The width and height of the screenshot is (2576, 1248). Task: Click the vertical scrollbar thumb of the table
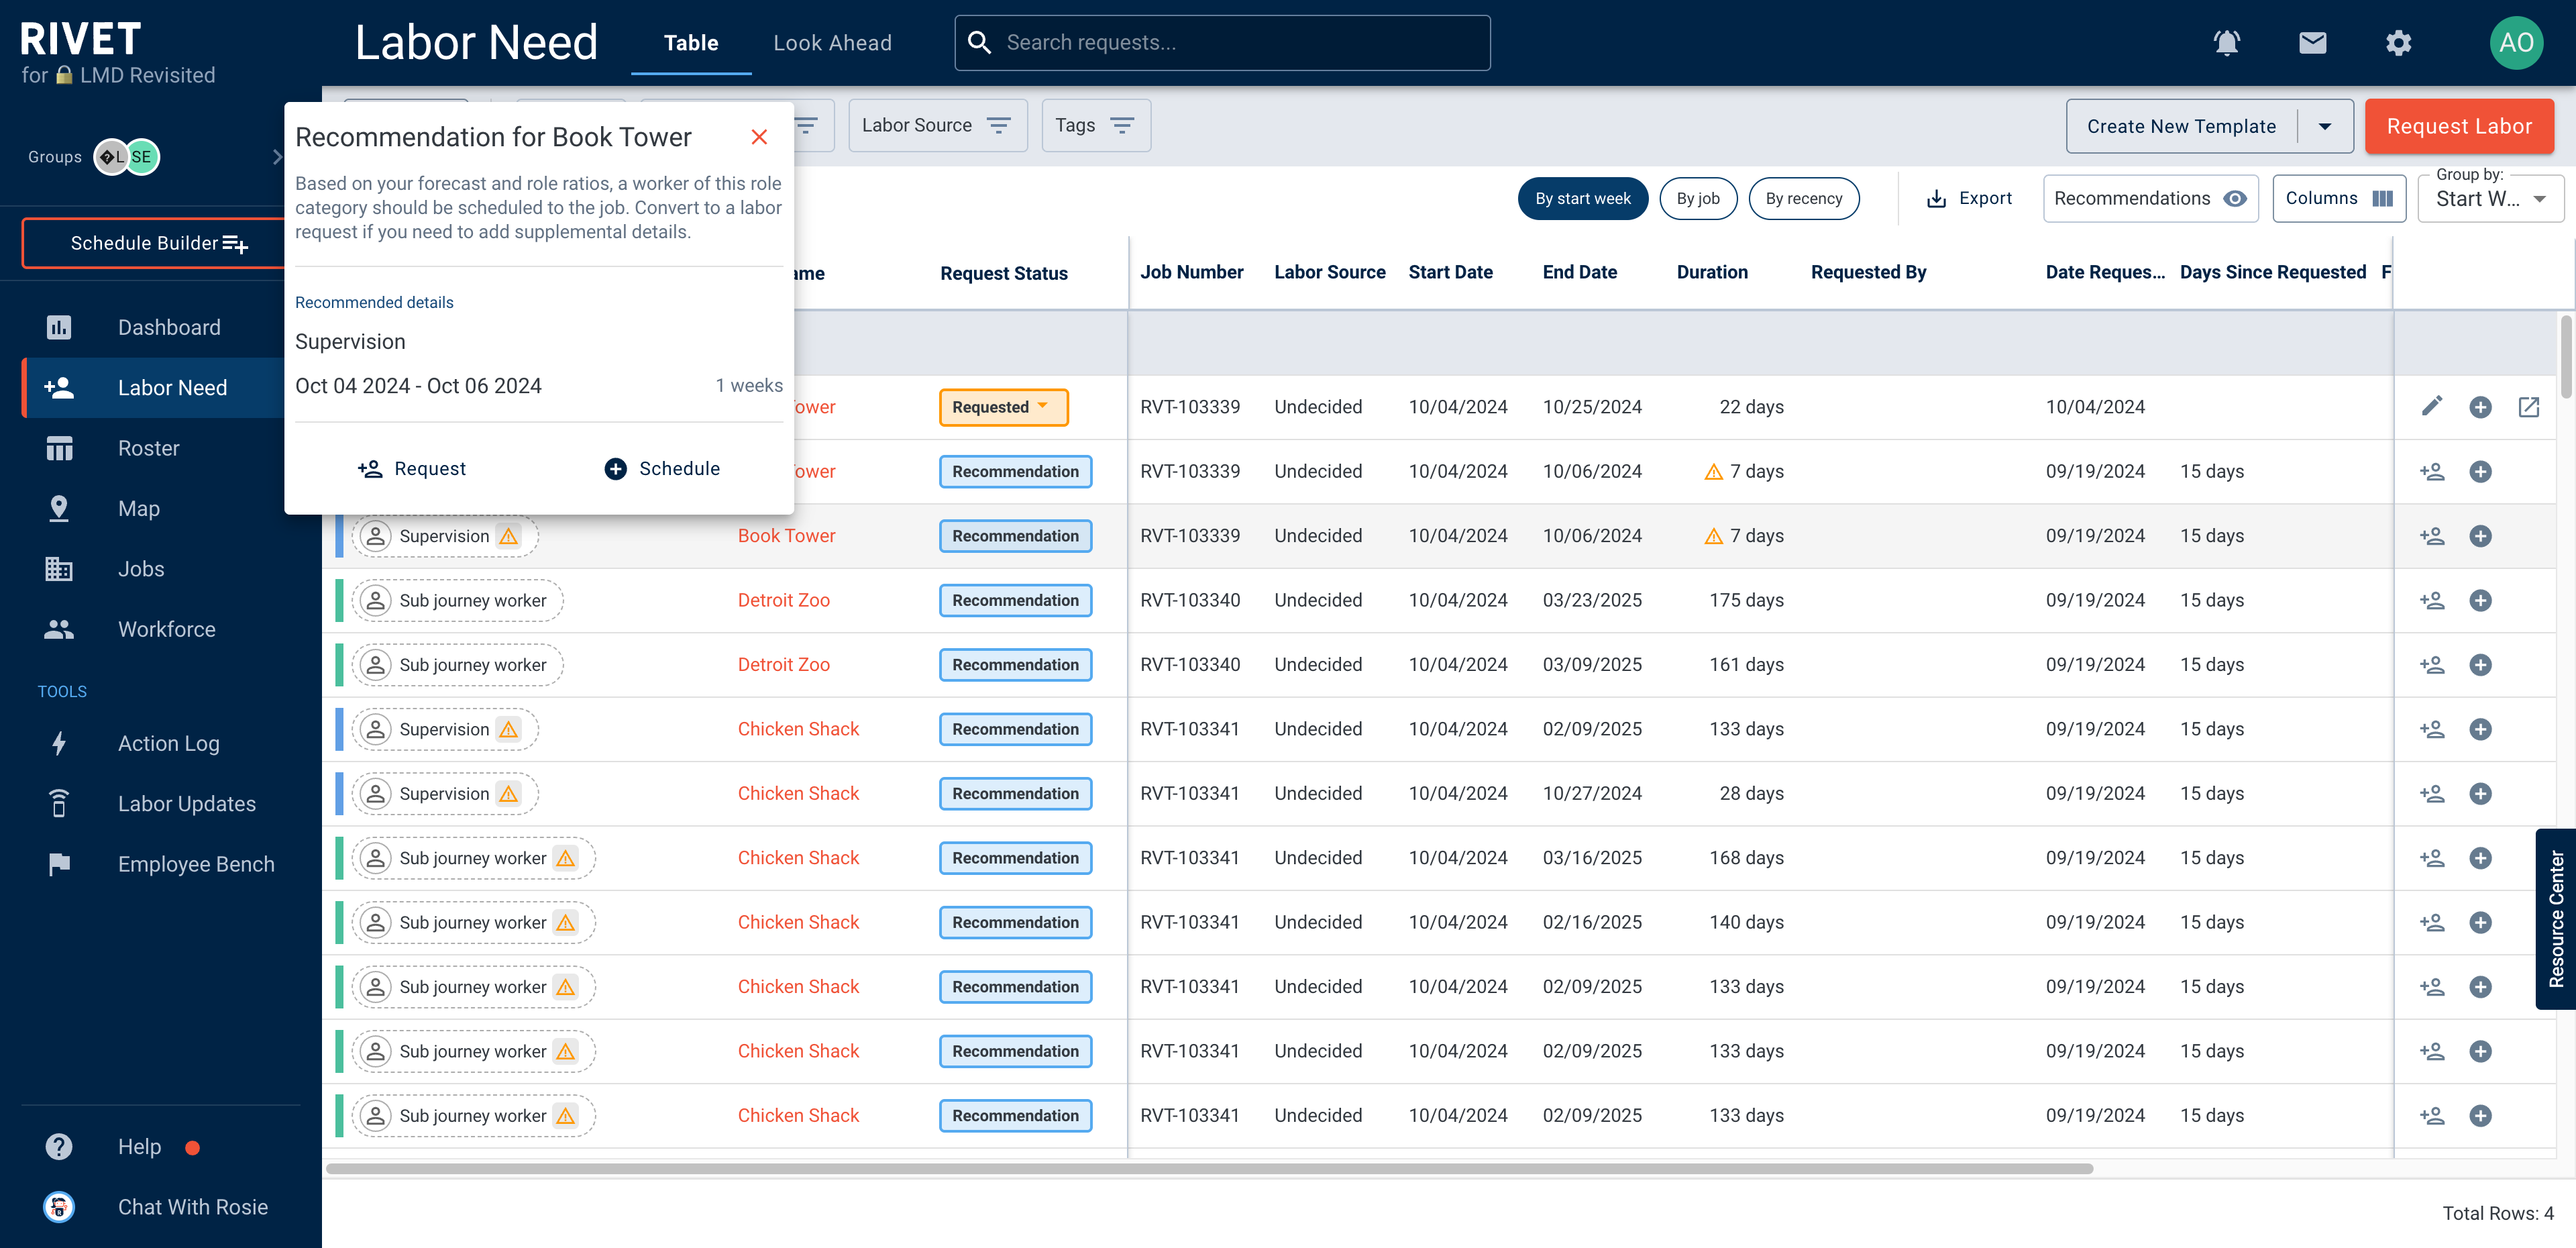(x=2565, y=357)
